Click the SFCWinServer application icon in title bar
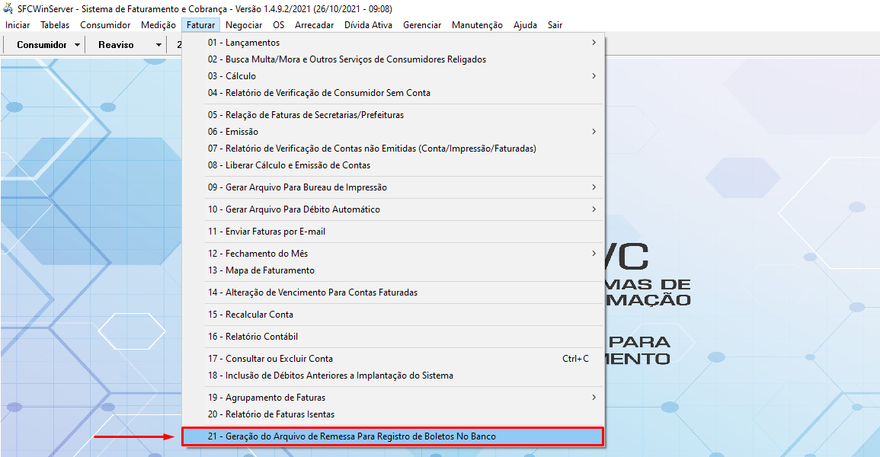The width and height of the screenshot is (880, 457). click(x=8, y=9)
